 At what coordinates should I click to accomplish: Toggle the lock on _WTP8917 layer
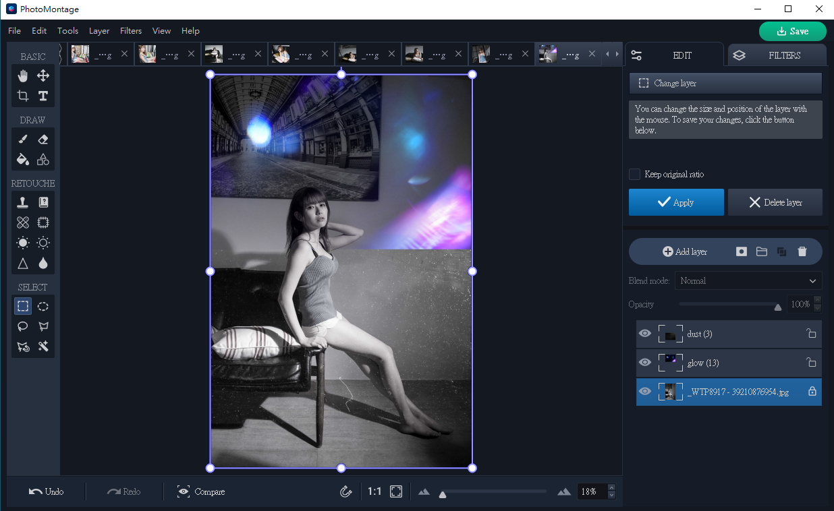click(x=812, y=392)
